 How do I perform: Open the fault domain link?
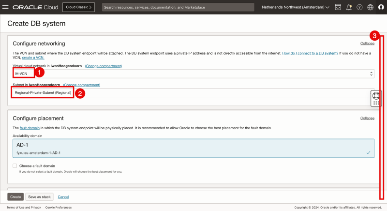[30, 128]
